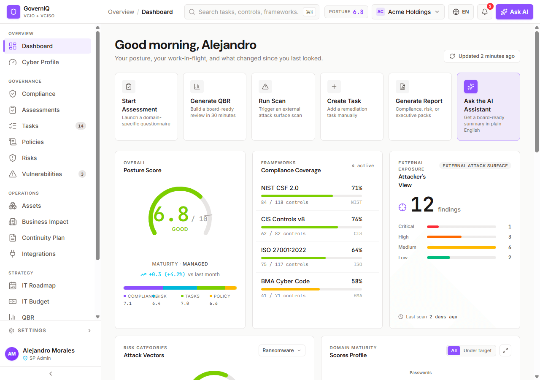Click the Assessments clipboard icon in sidebar
The height and width of the screenshot is (380, 540).
13,110
